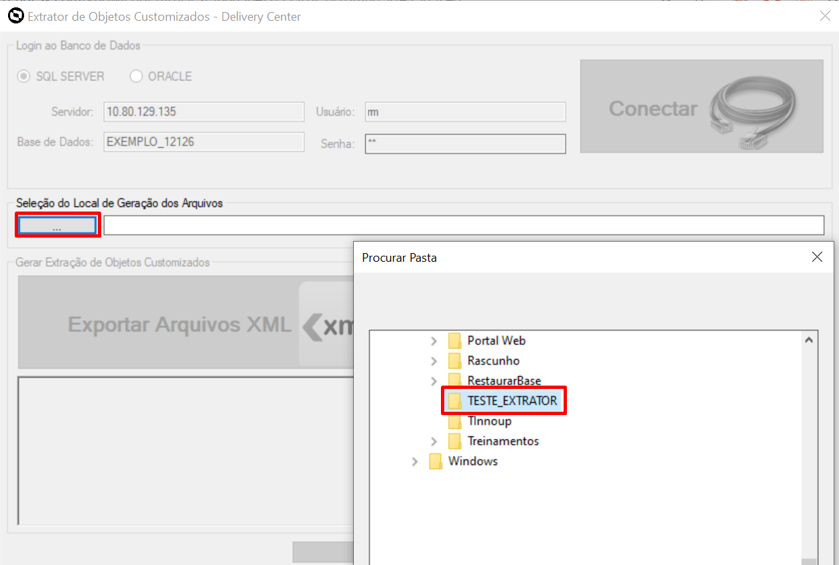Click the file generation path text box
This screenshot has height=565, width=839.
[464, 226]
